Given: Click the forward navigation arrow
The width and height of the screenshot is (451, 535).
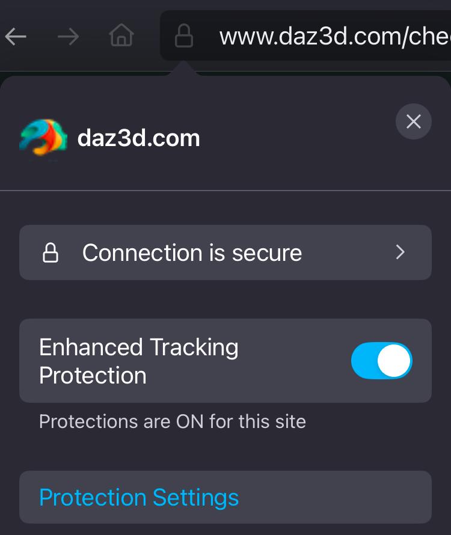Looking at the screenshot, I should pos(68,37).
